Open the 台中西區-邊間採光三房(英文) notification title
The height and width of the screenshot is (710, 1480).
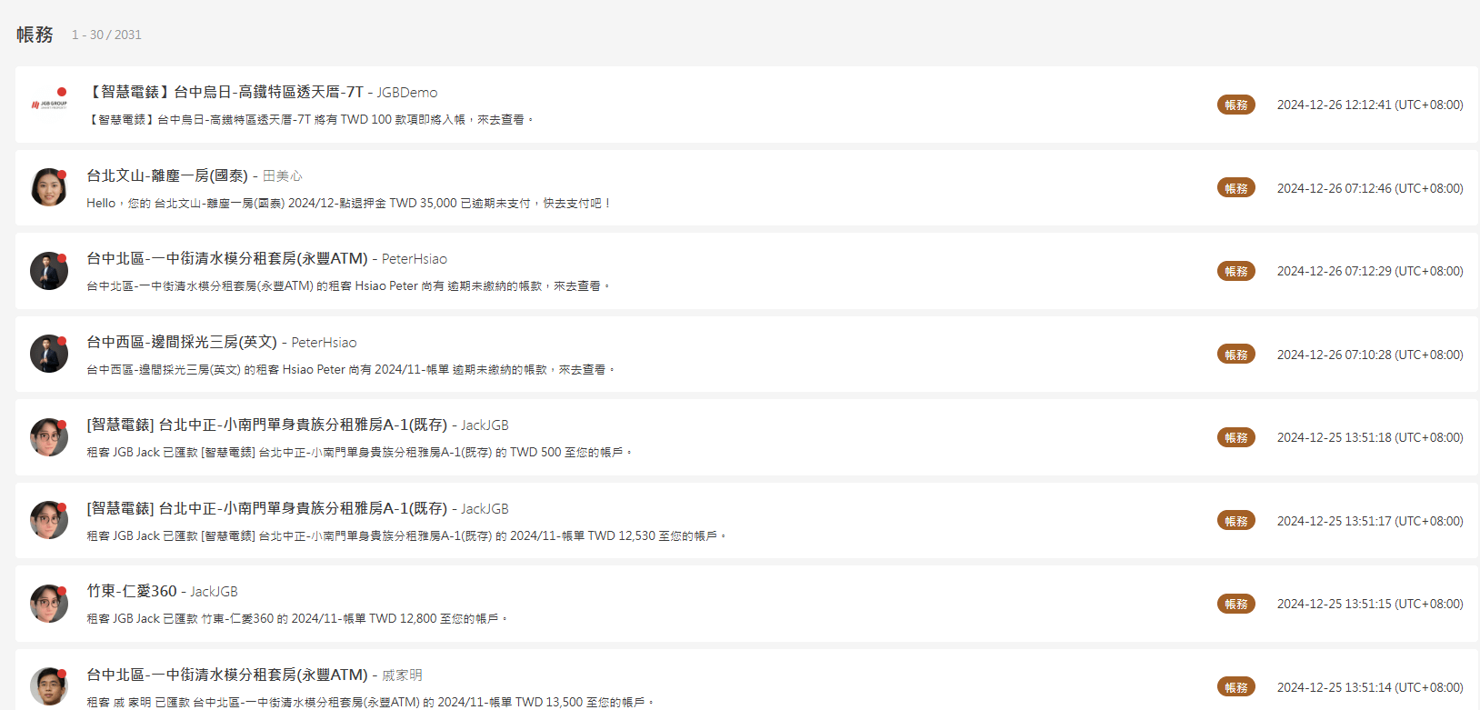pyautogui.click(x=182, y=342)
